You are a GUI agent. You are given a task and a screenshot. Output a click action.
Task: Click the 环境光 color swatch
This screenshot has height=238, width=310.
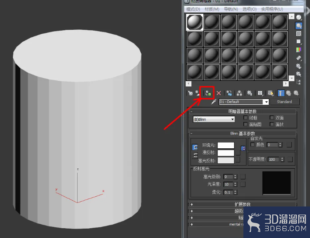point(226,145)
